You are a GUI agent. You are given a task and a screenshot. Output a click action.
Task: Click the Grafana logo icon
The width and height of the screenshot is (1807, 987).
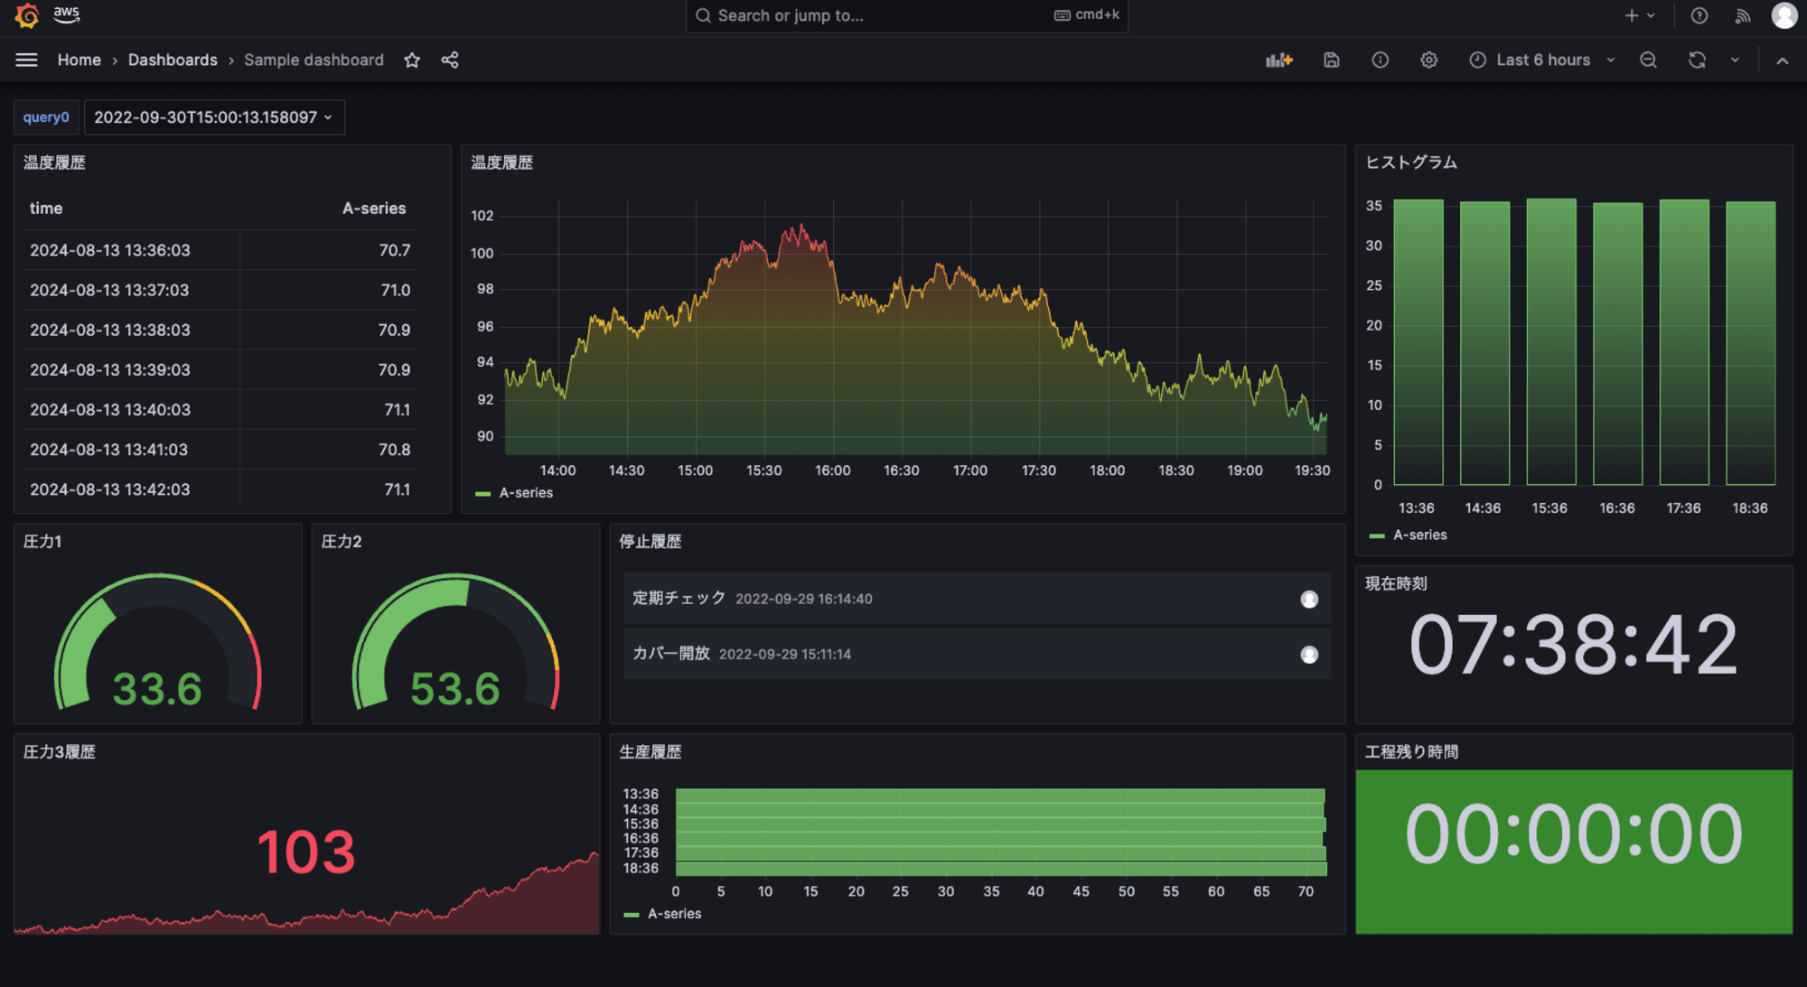tap(27, 15)
